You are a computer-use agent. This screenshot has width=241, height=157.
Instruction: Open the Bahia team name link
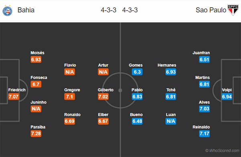(26, 10)
